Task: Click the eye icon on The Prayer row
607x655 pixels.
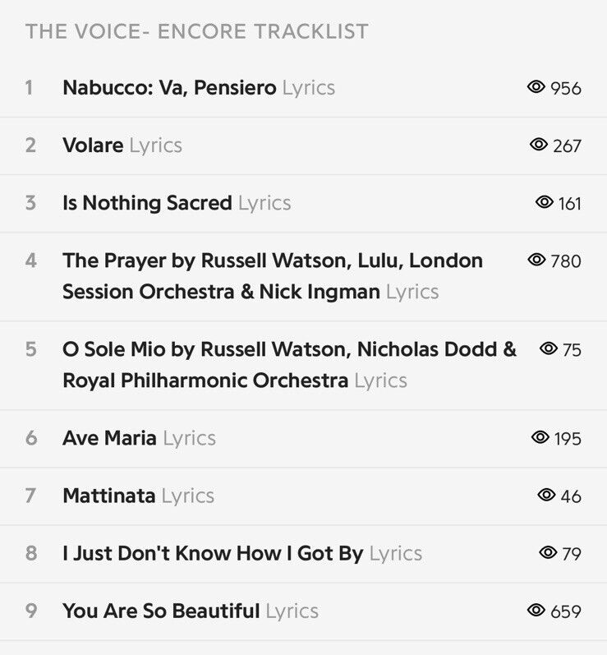Action: coord(536,260)
